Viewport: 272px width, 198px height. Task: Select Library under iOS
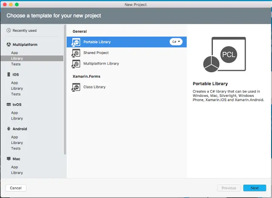click(x=17, y=88)
